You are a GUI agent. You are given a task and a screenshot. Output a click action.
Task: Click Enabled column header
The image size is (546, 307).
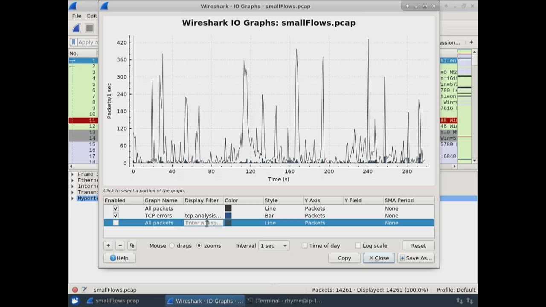(123, 200)
